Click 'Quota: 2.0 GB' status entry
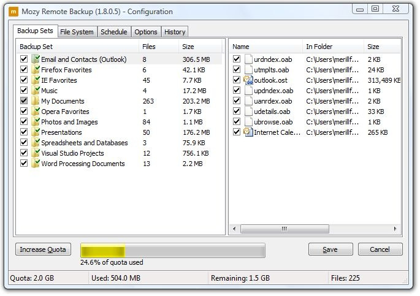This screenshot has height=296, width=420. (x=32, y=278)
